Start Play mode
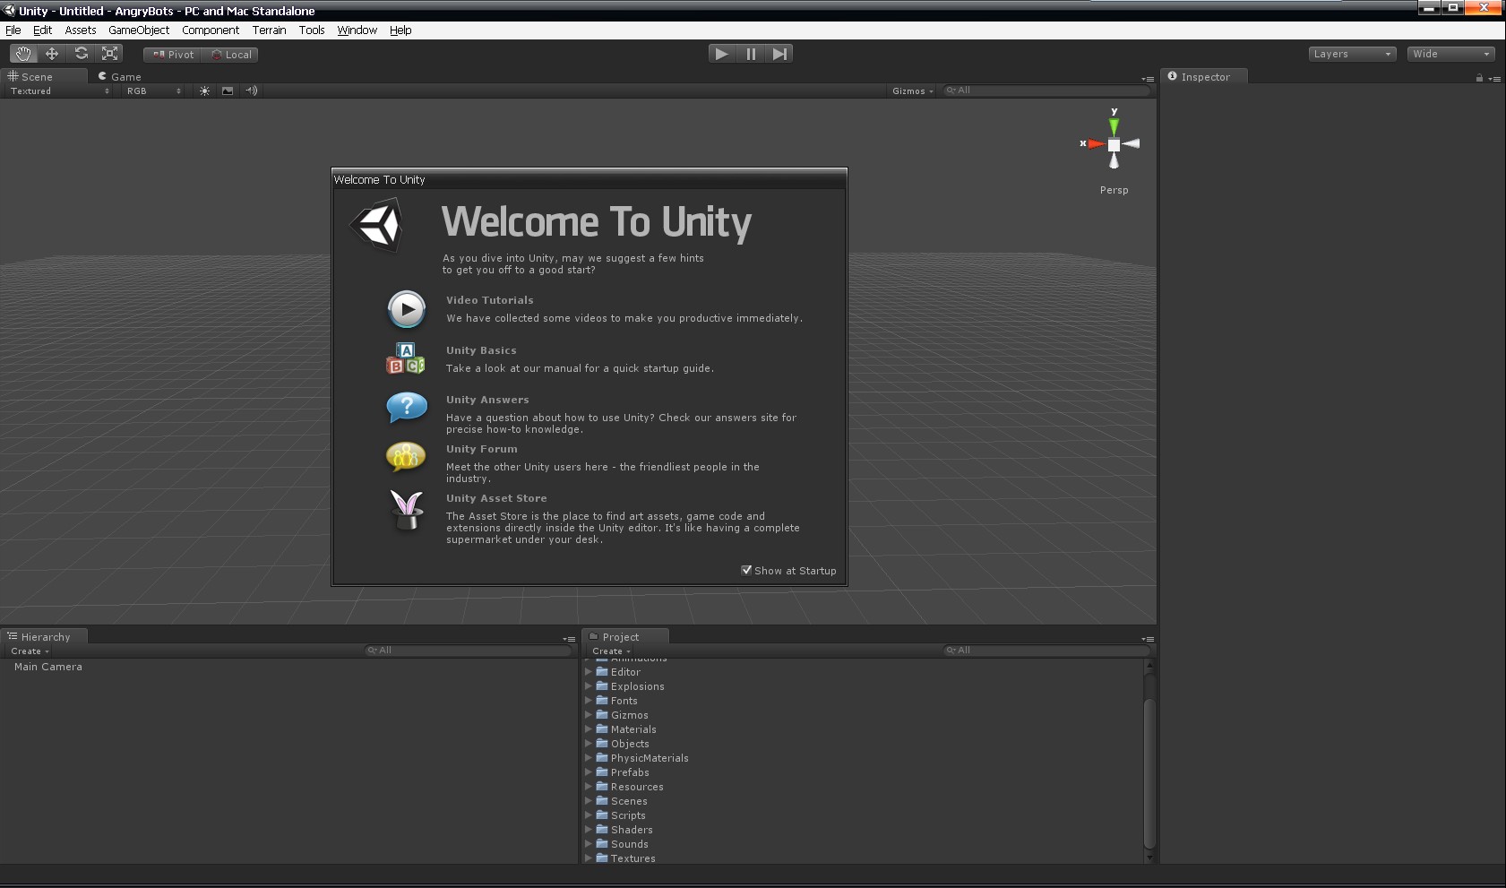Image resolution: width=1506 pixels, height=888 pixels. coord(721,54)
